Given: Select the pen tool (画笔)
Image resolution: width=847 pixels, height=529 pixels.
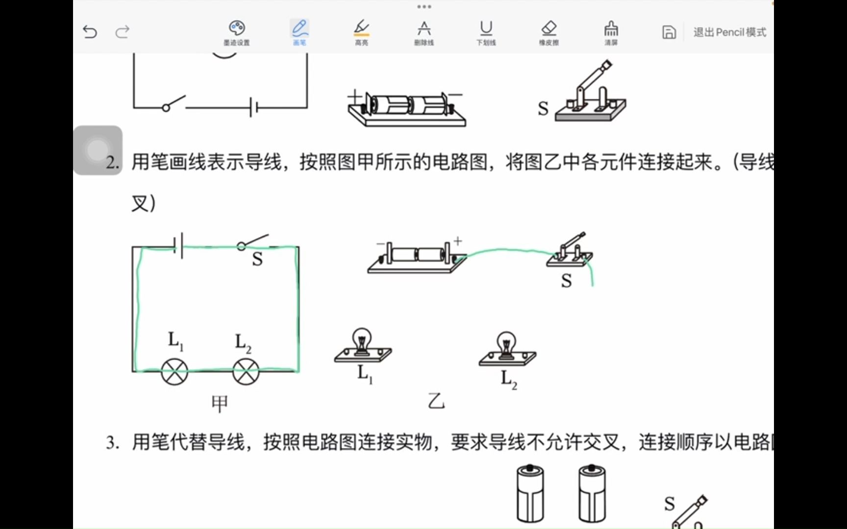Looking at the screenshot, I should pyautogui.click(x=299, y=33).
